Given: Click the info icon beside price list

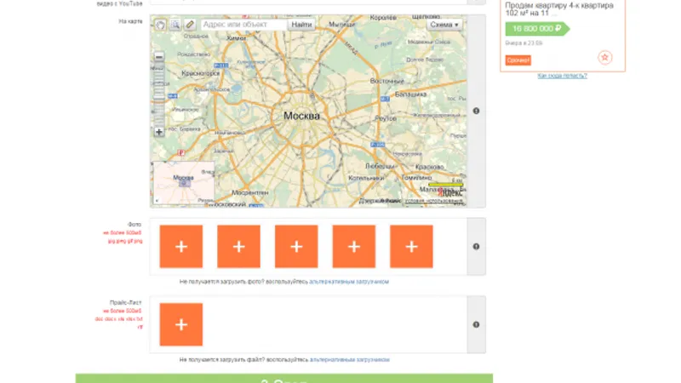Looking at the screenshot, I should tap(476, 325).
